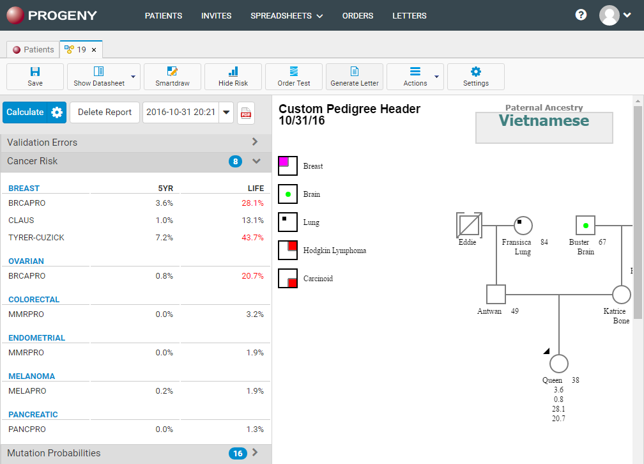Screen dimensions: 644x464
Task: Switch to the Patients tab
Action: (33, 49)
